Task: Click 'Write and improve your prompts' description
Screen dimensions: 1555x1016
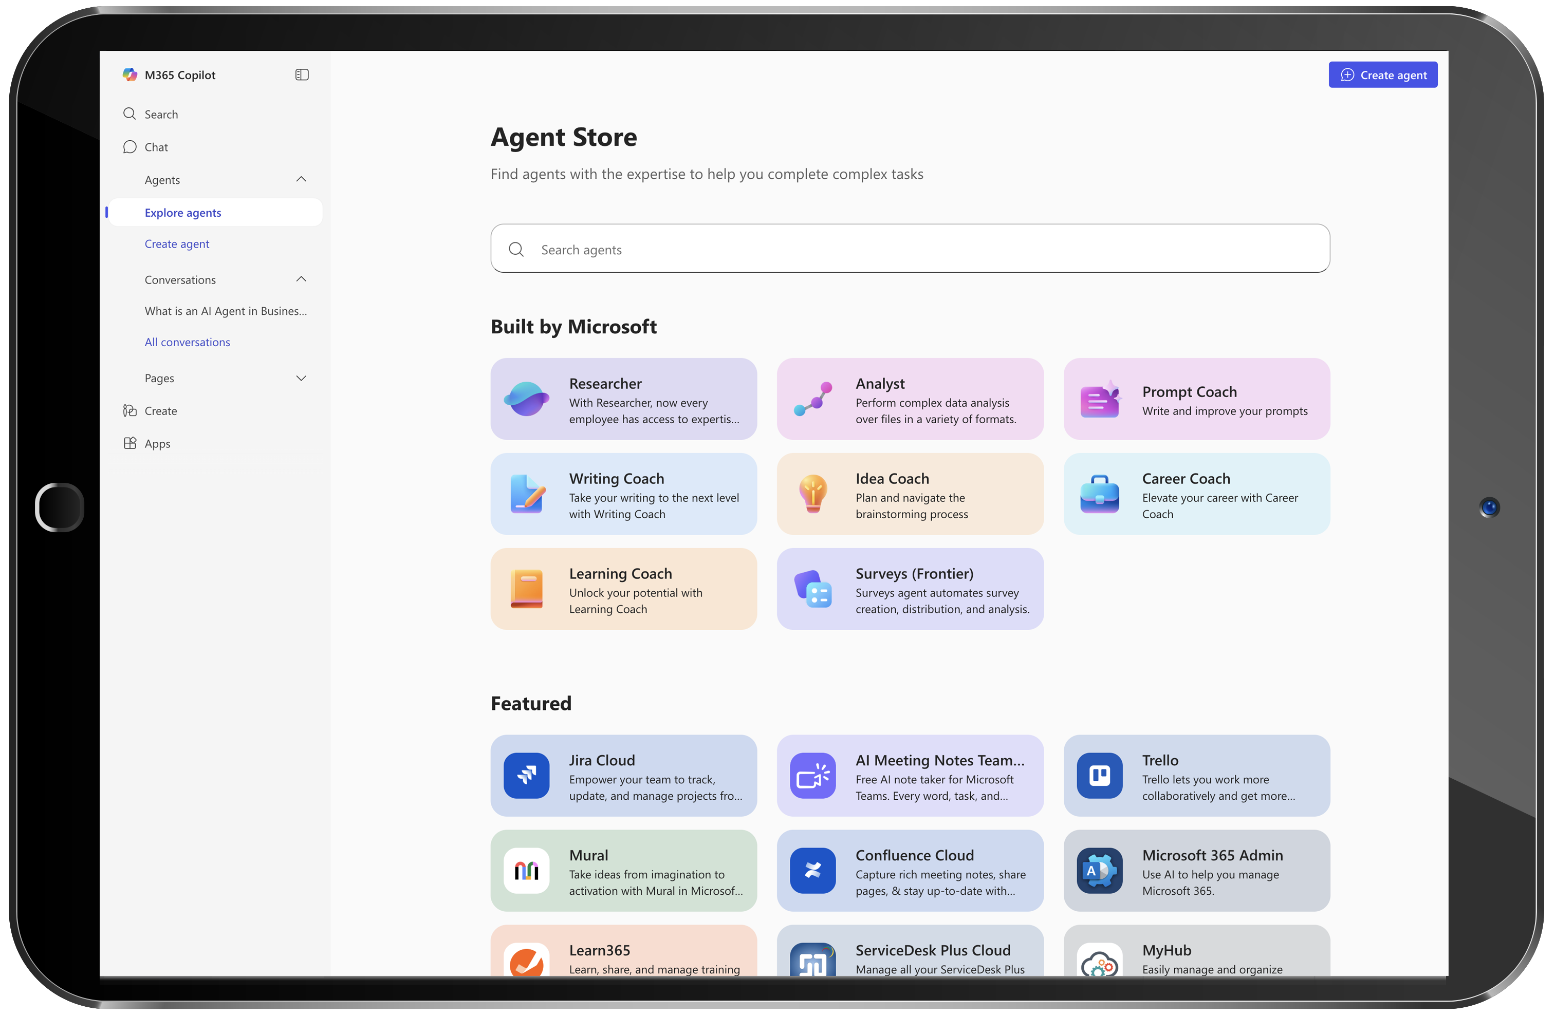Action: 1225,411
